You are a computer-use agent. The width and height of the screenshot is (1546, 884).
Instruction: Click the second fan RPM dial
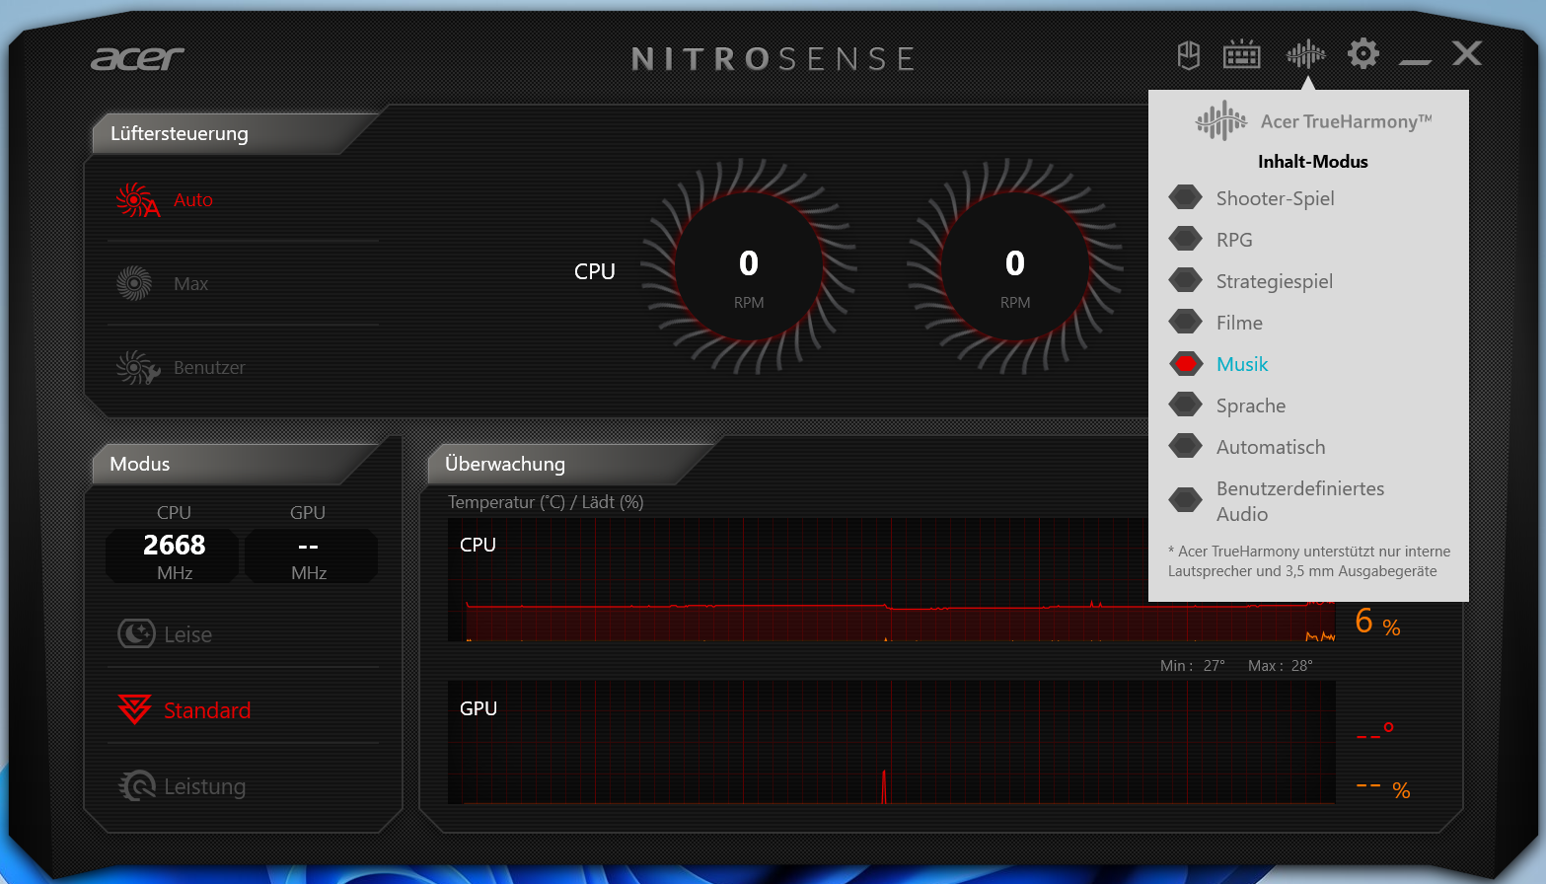[1015, 266]
